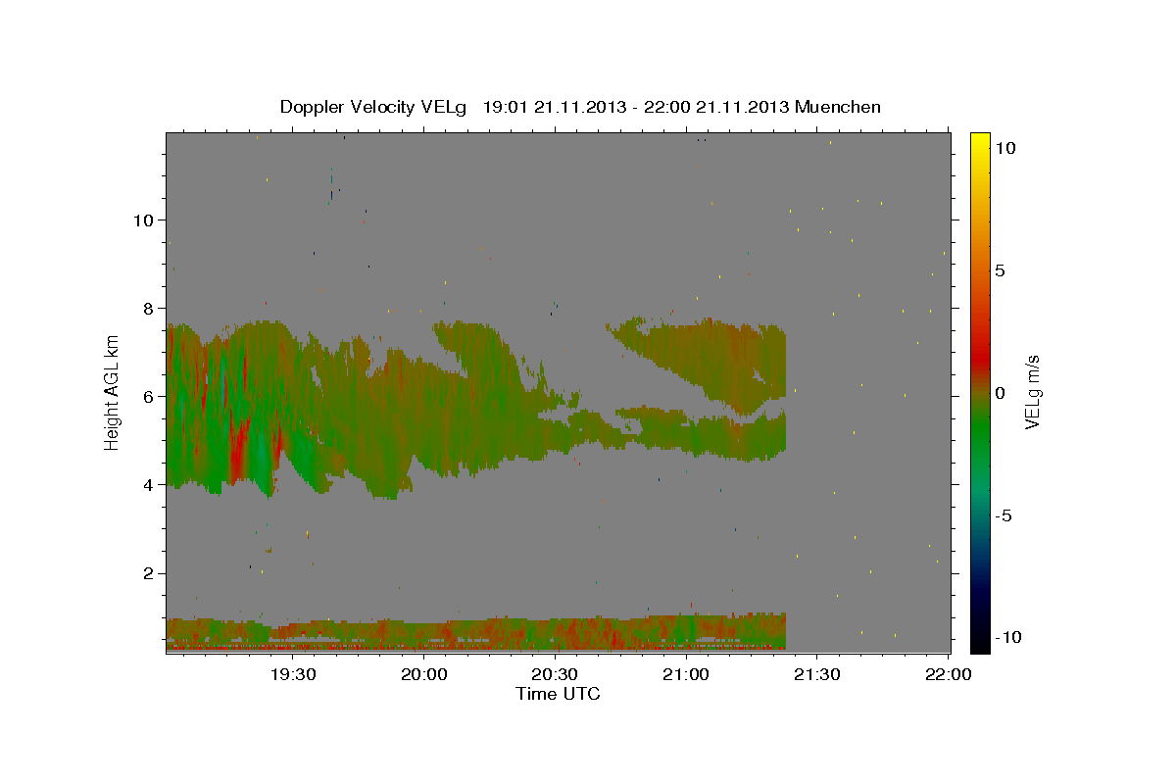Click the colorbar tick label 10
This screenshot has width=1176, height=784.
coord(1004,148)
